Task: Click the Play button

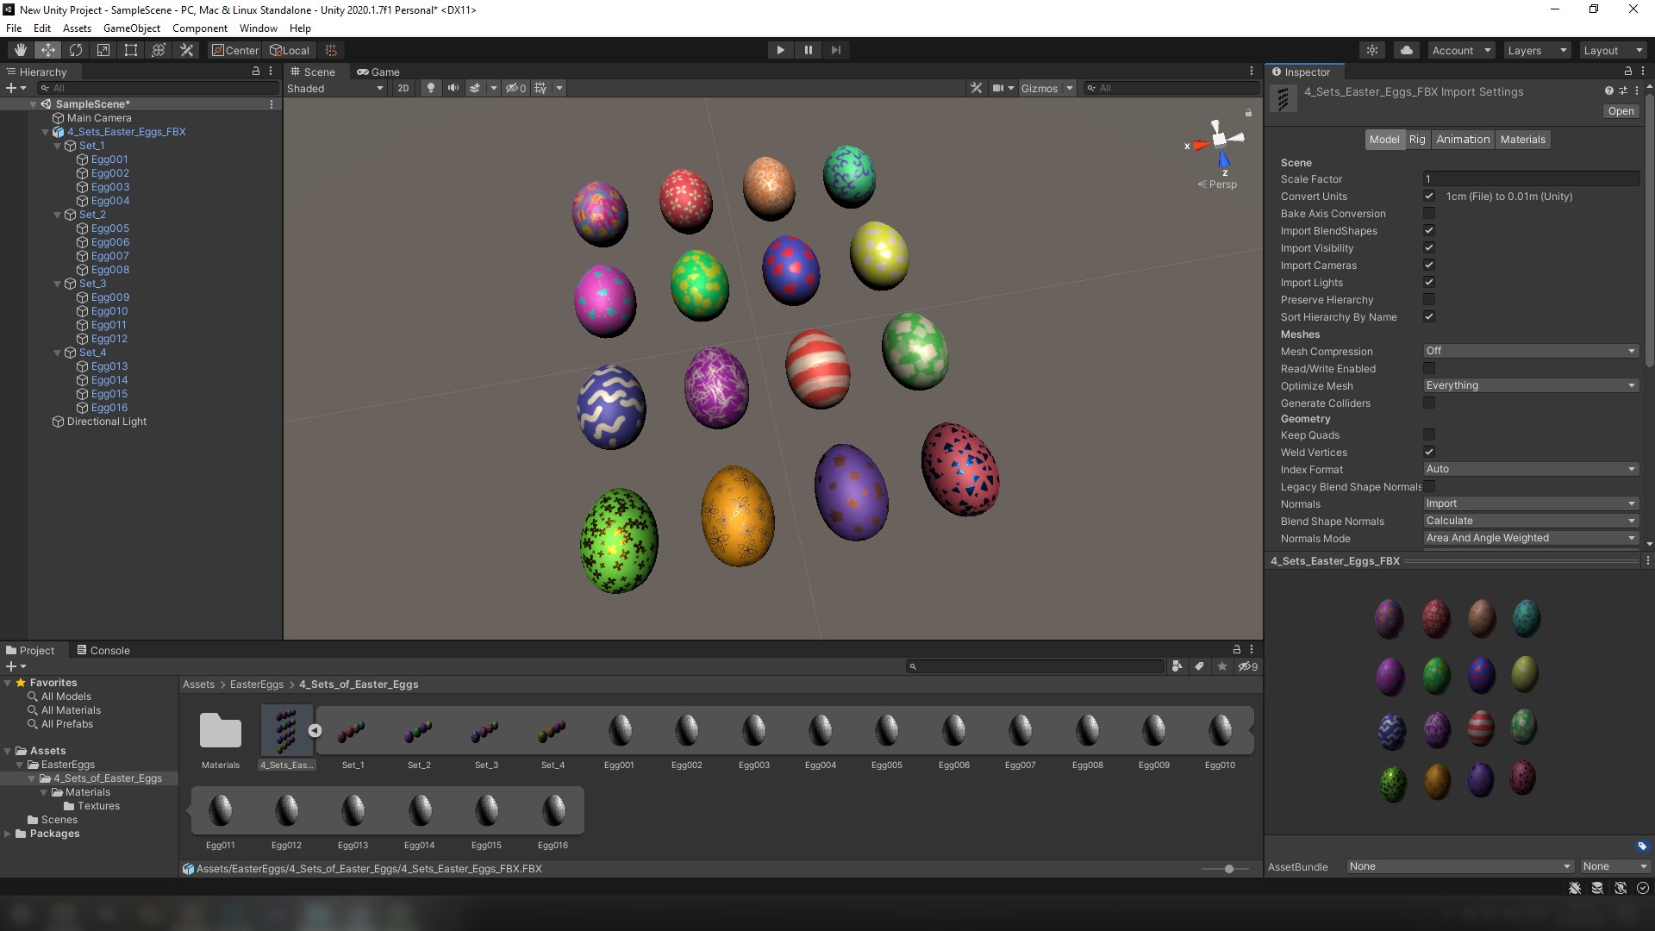Action: click(x=780, y=50)
